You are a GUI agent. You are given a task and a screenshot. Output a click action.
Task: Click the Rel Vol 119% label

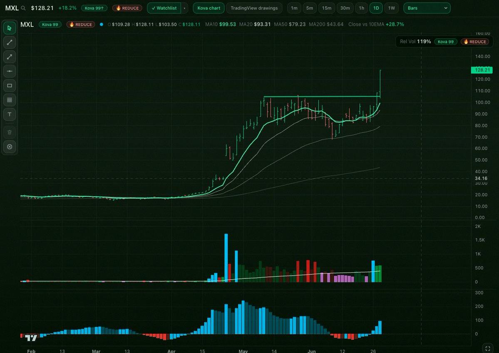(415, 41)
